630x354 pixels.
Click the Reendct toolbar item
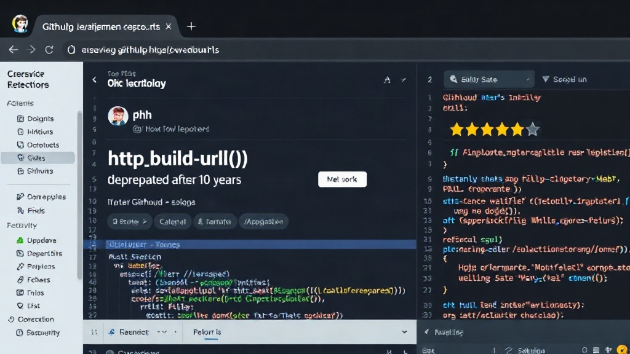click(x=129, y=332)
